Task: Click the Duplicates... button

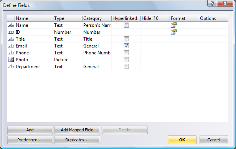Action: [x=77, y=140]
